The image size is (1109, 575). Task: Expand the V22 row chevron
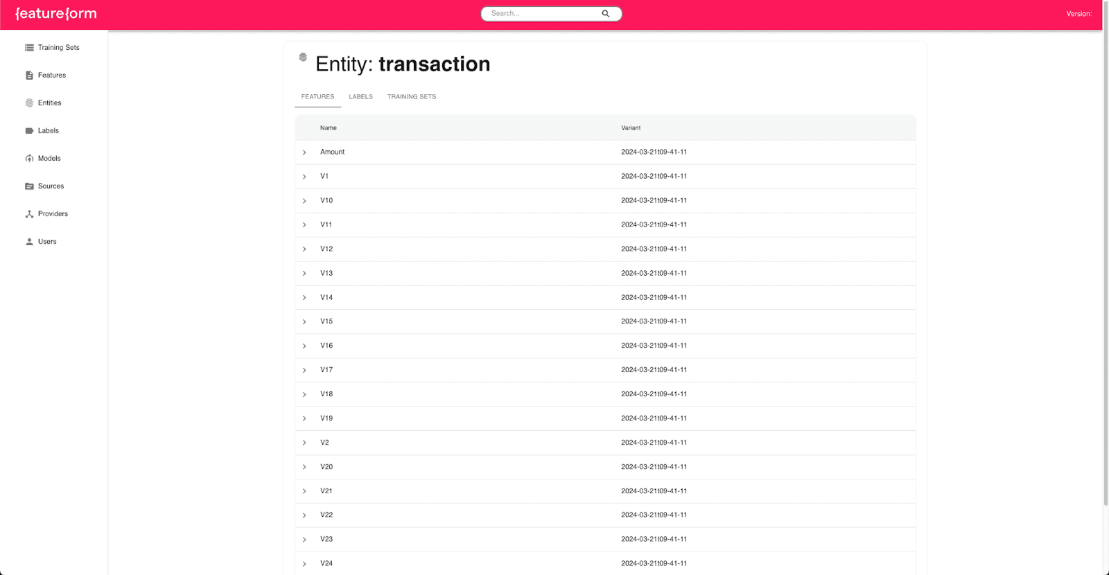pos(304,515)
